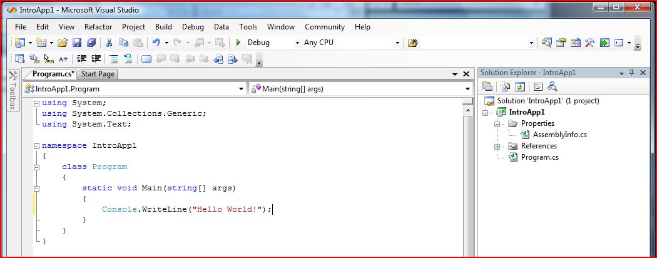This screenshot has width=657, height=258.
Task: Cut selection with the scissors icon
Action: 109,43
